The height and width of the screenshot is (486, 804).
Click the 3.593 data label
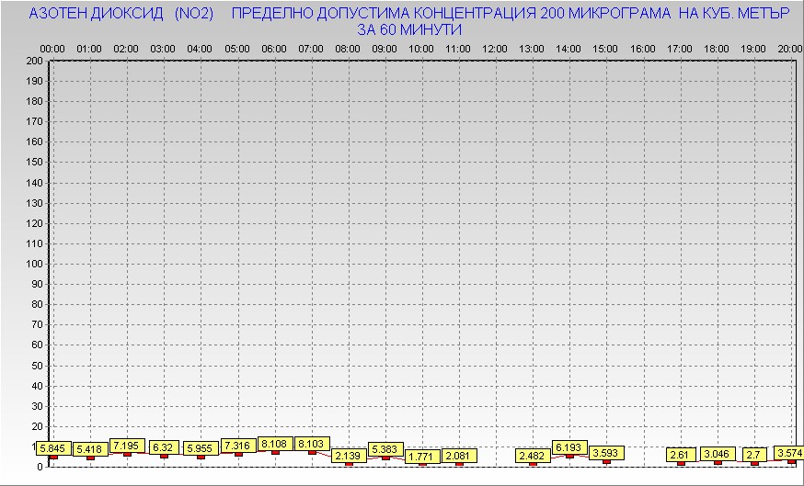click(x=606, y=453)
